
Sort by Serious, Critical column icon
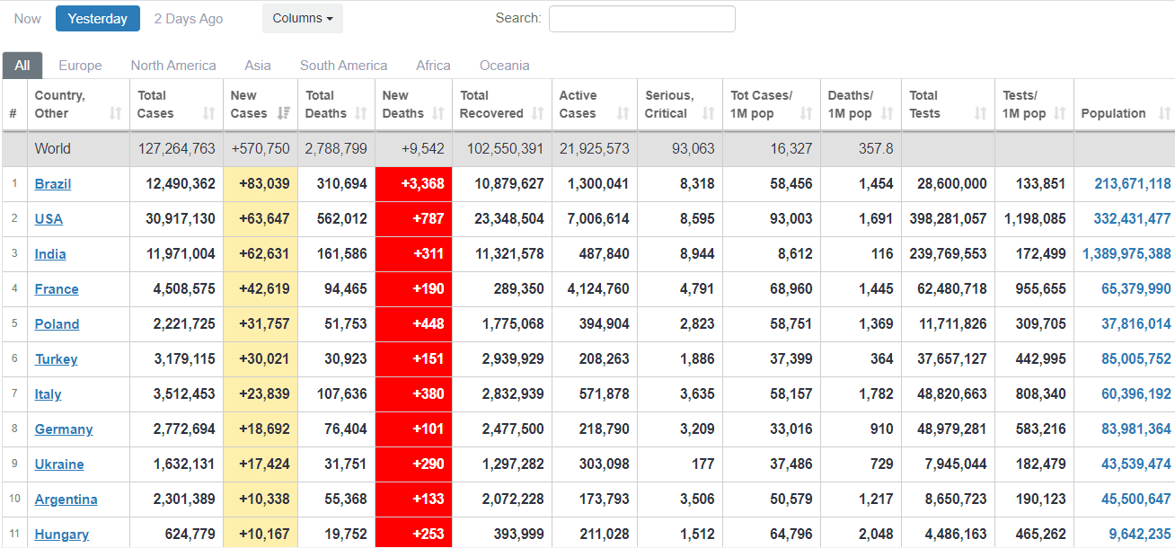(708, 113)
